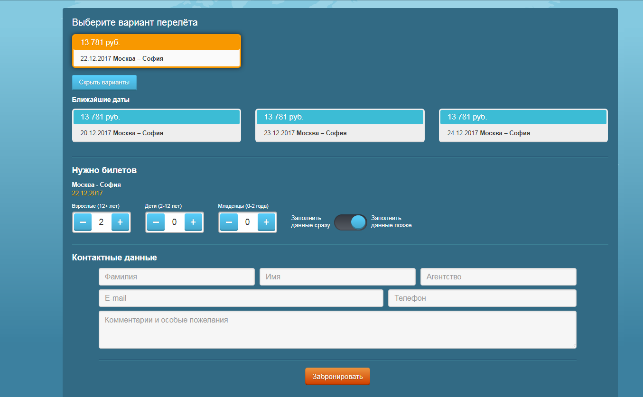Viewport: 643px width, 397px height.
Task: Choose the 23.12.2017 Москва – София flight
Action: coord(340,125)
